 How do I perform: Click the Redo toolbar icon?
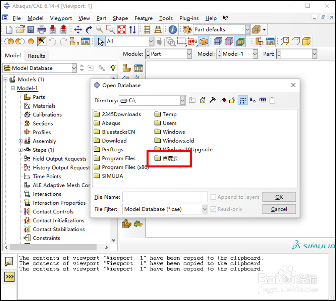(63, 41)
